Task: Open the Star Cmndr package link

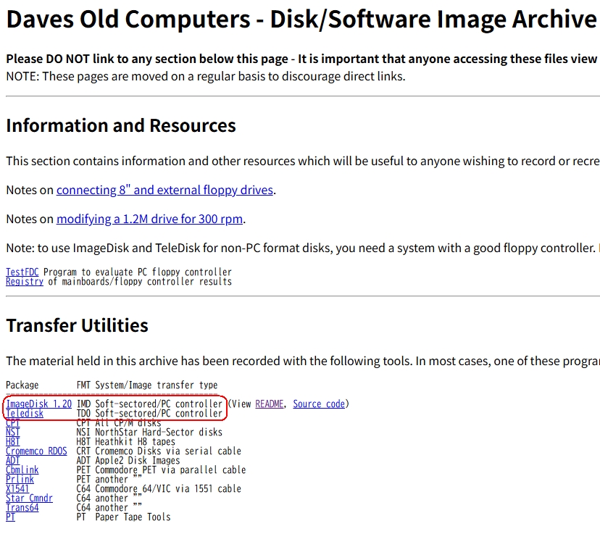Action: [29, 498]
